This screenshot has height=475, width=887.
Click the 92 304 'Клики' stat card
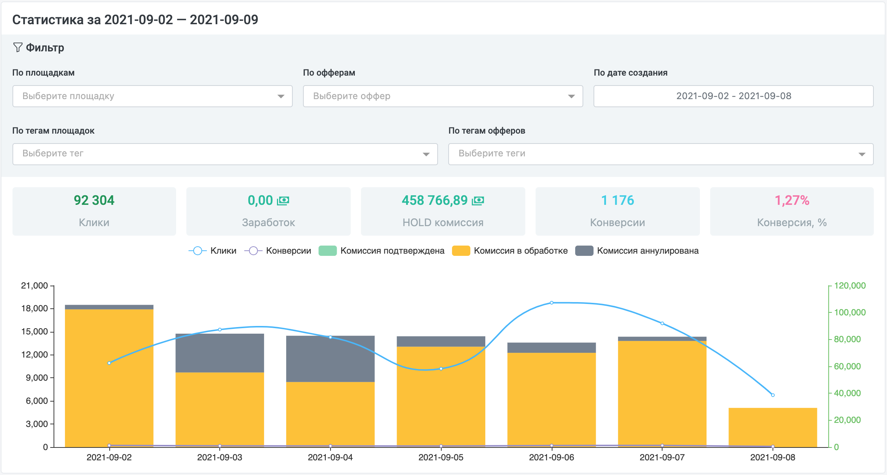point(94,211)
